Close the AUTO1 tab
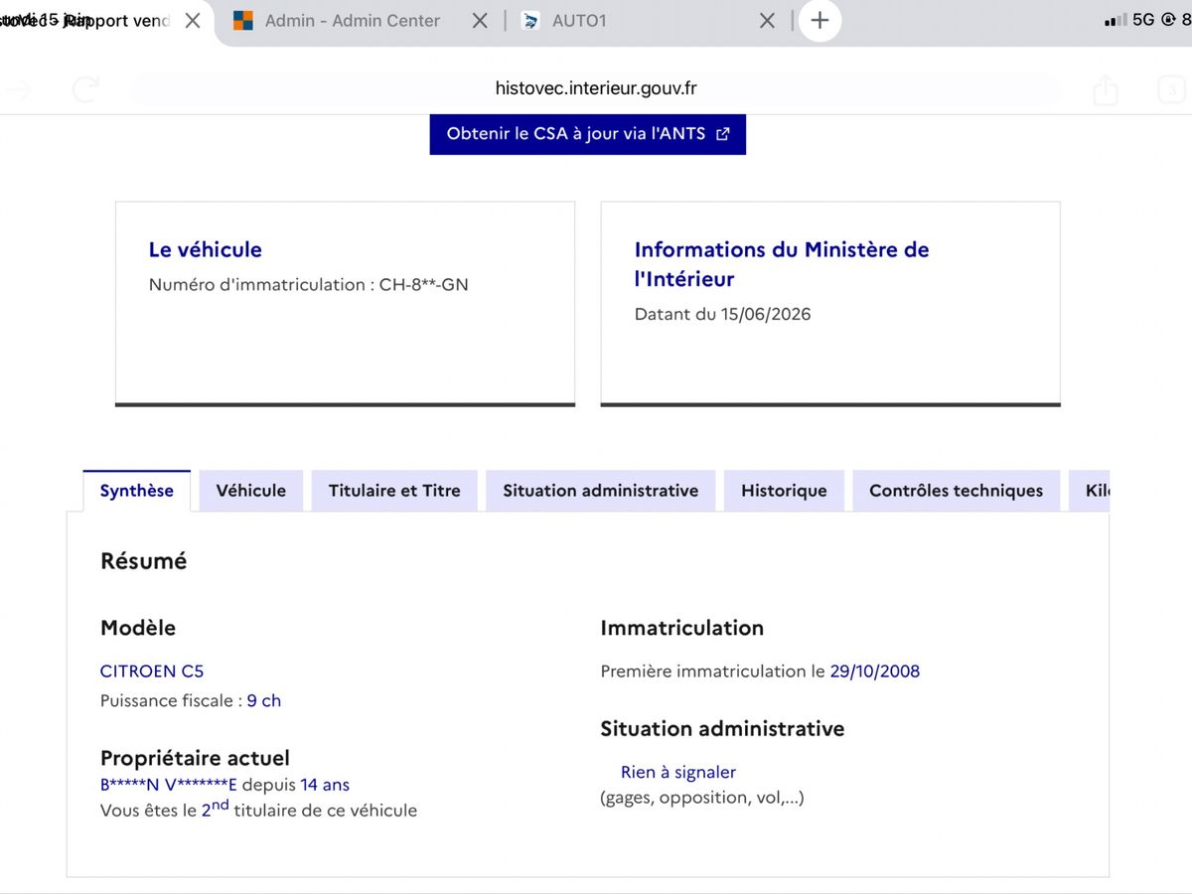 (767, 21)
